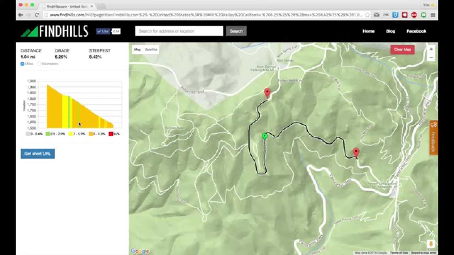
Task: Open the Chrome hamburger menu
Action: click(x=433, y=15)
